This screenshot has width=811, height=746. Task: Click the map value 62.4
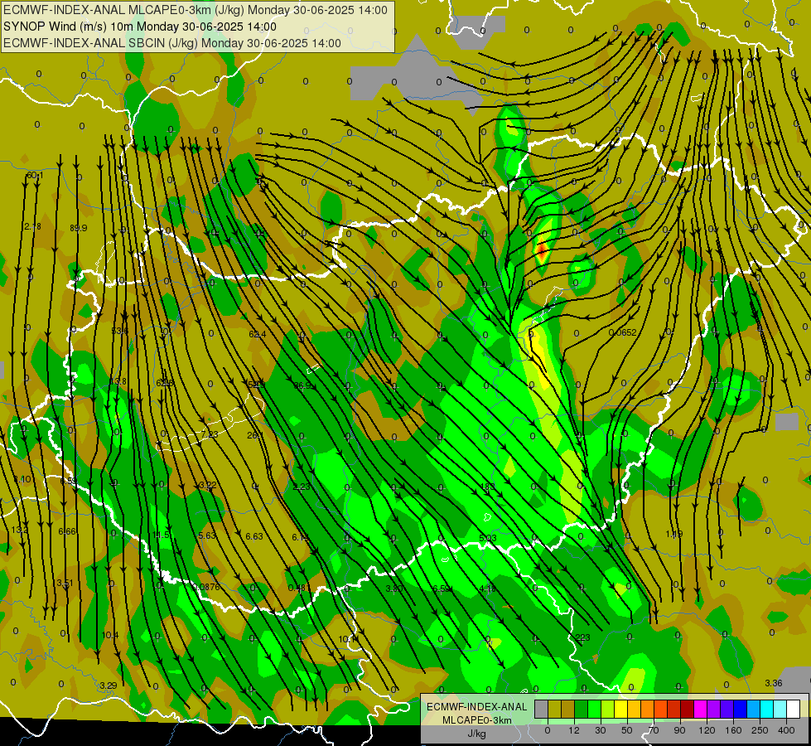[x=258, y=334]
